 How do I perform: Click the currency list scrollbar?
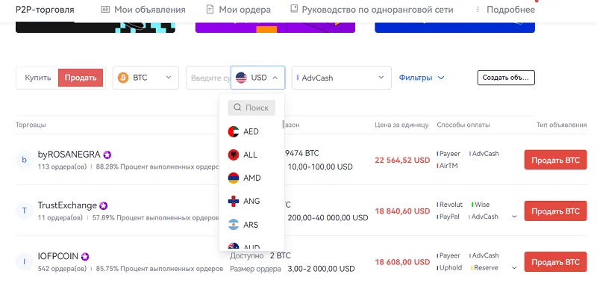(x=283, y=125)
